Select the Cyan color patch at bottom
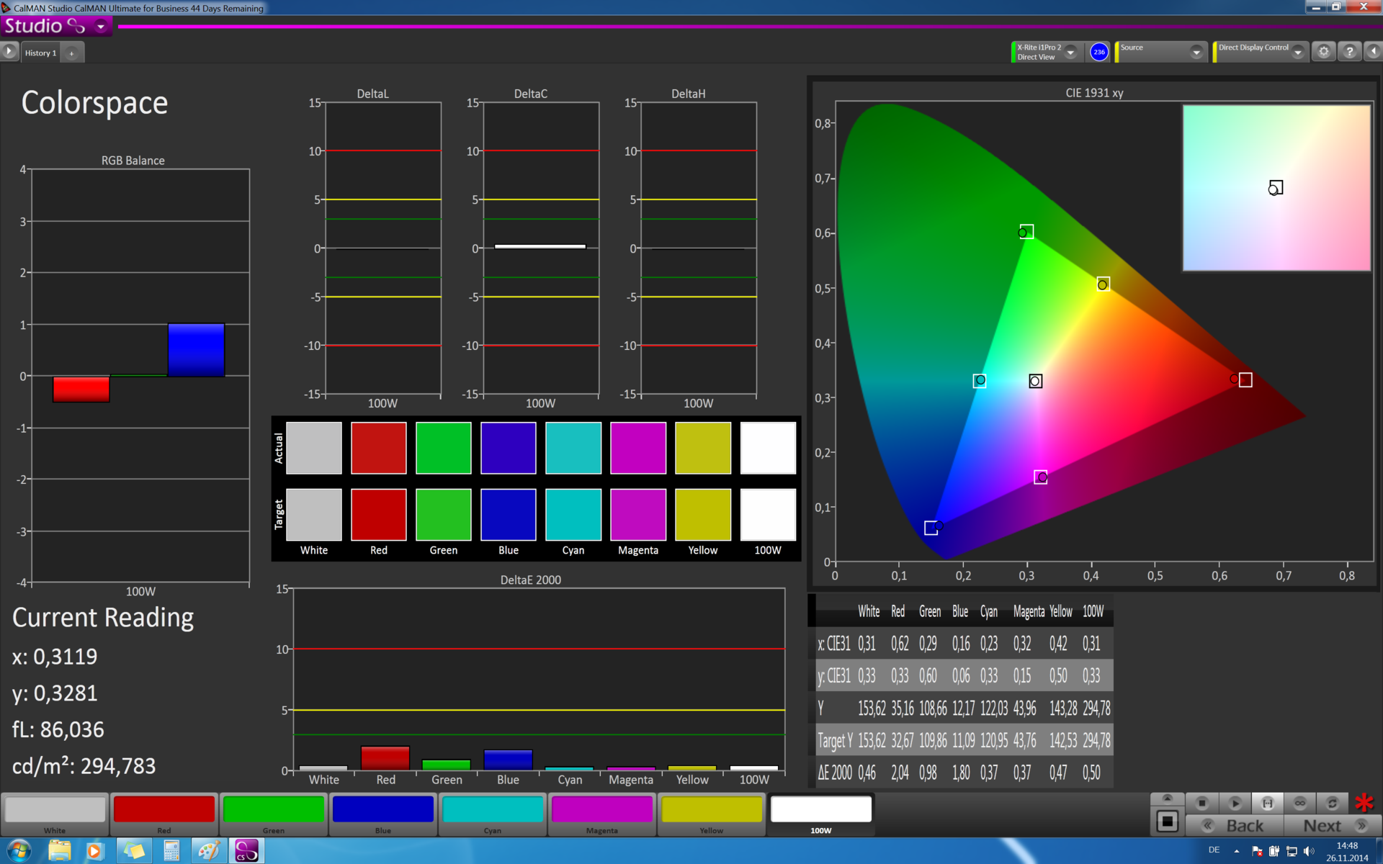 tap(493, 810)
